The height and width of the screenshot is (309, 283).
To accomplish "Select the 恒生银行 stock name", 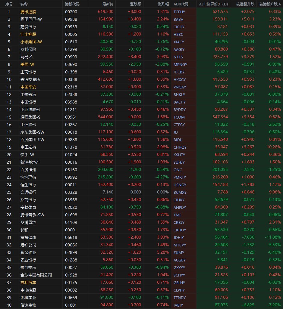I will click(28, 185).
